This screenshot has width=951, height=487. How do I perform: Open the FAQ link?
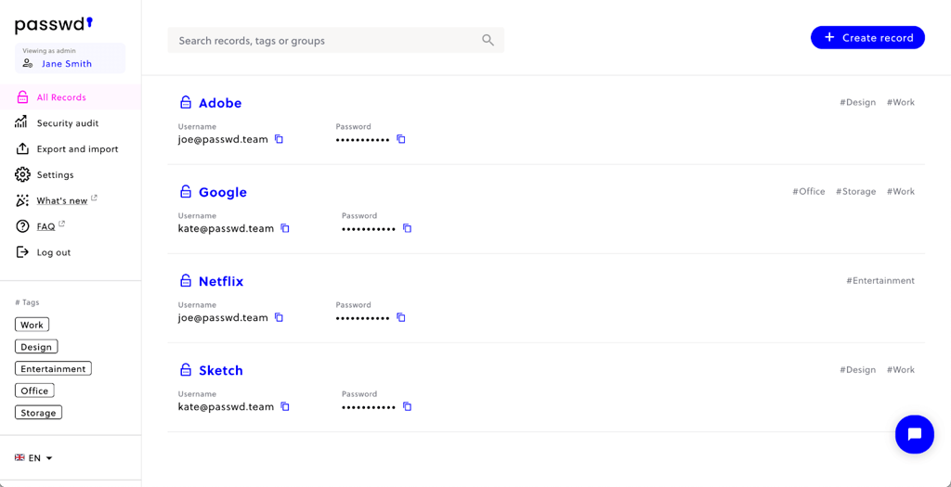coord(46,226)
